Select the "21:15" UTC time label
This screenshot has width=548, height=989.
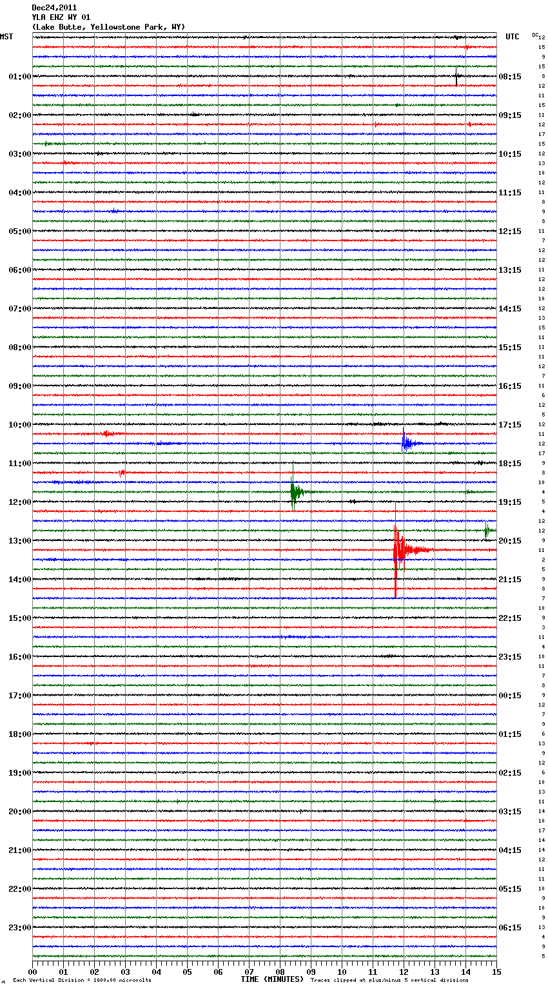tap(510, 580)
